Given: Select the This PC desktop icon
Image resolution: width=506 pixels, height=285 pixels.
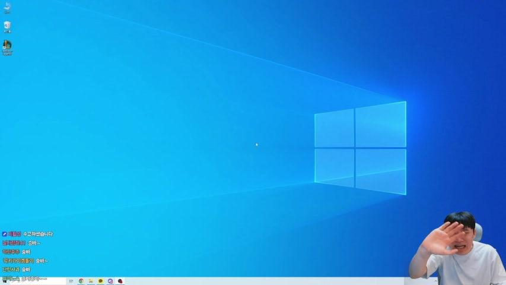Looking at the screenshot, I should click(8, 7).
